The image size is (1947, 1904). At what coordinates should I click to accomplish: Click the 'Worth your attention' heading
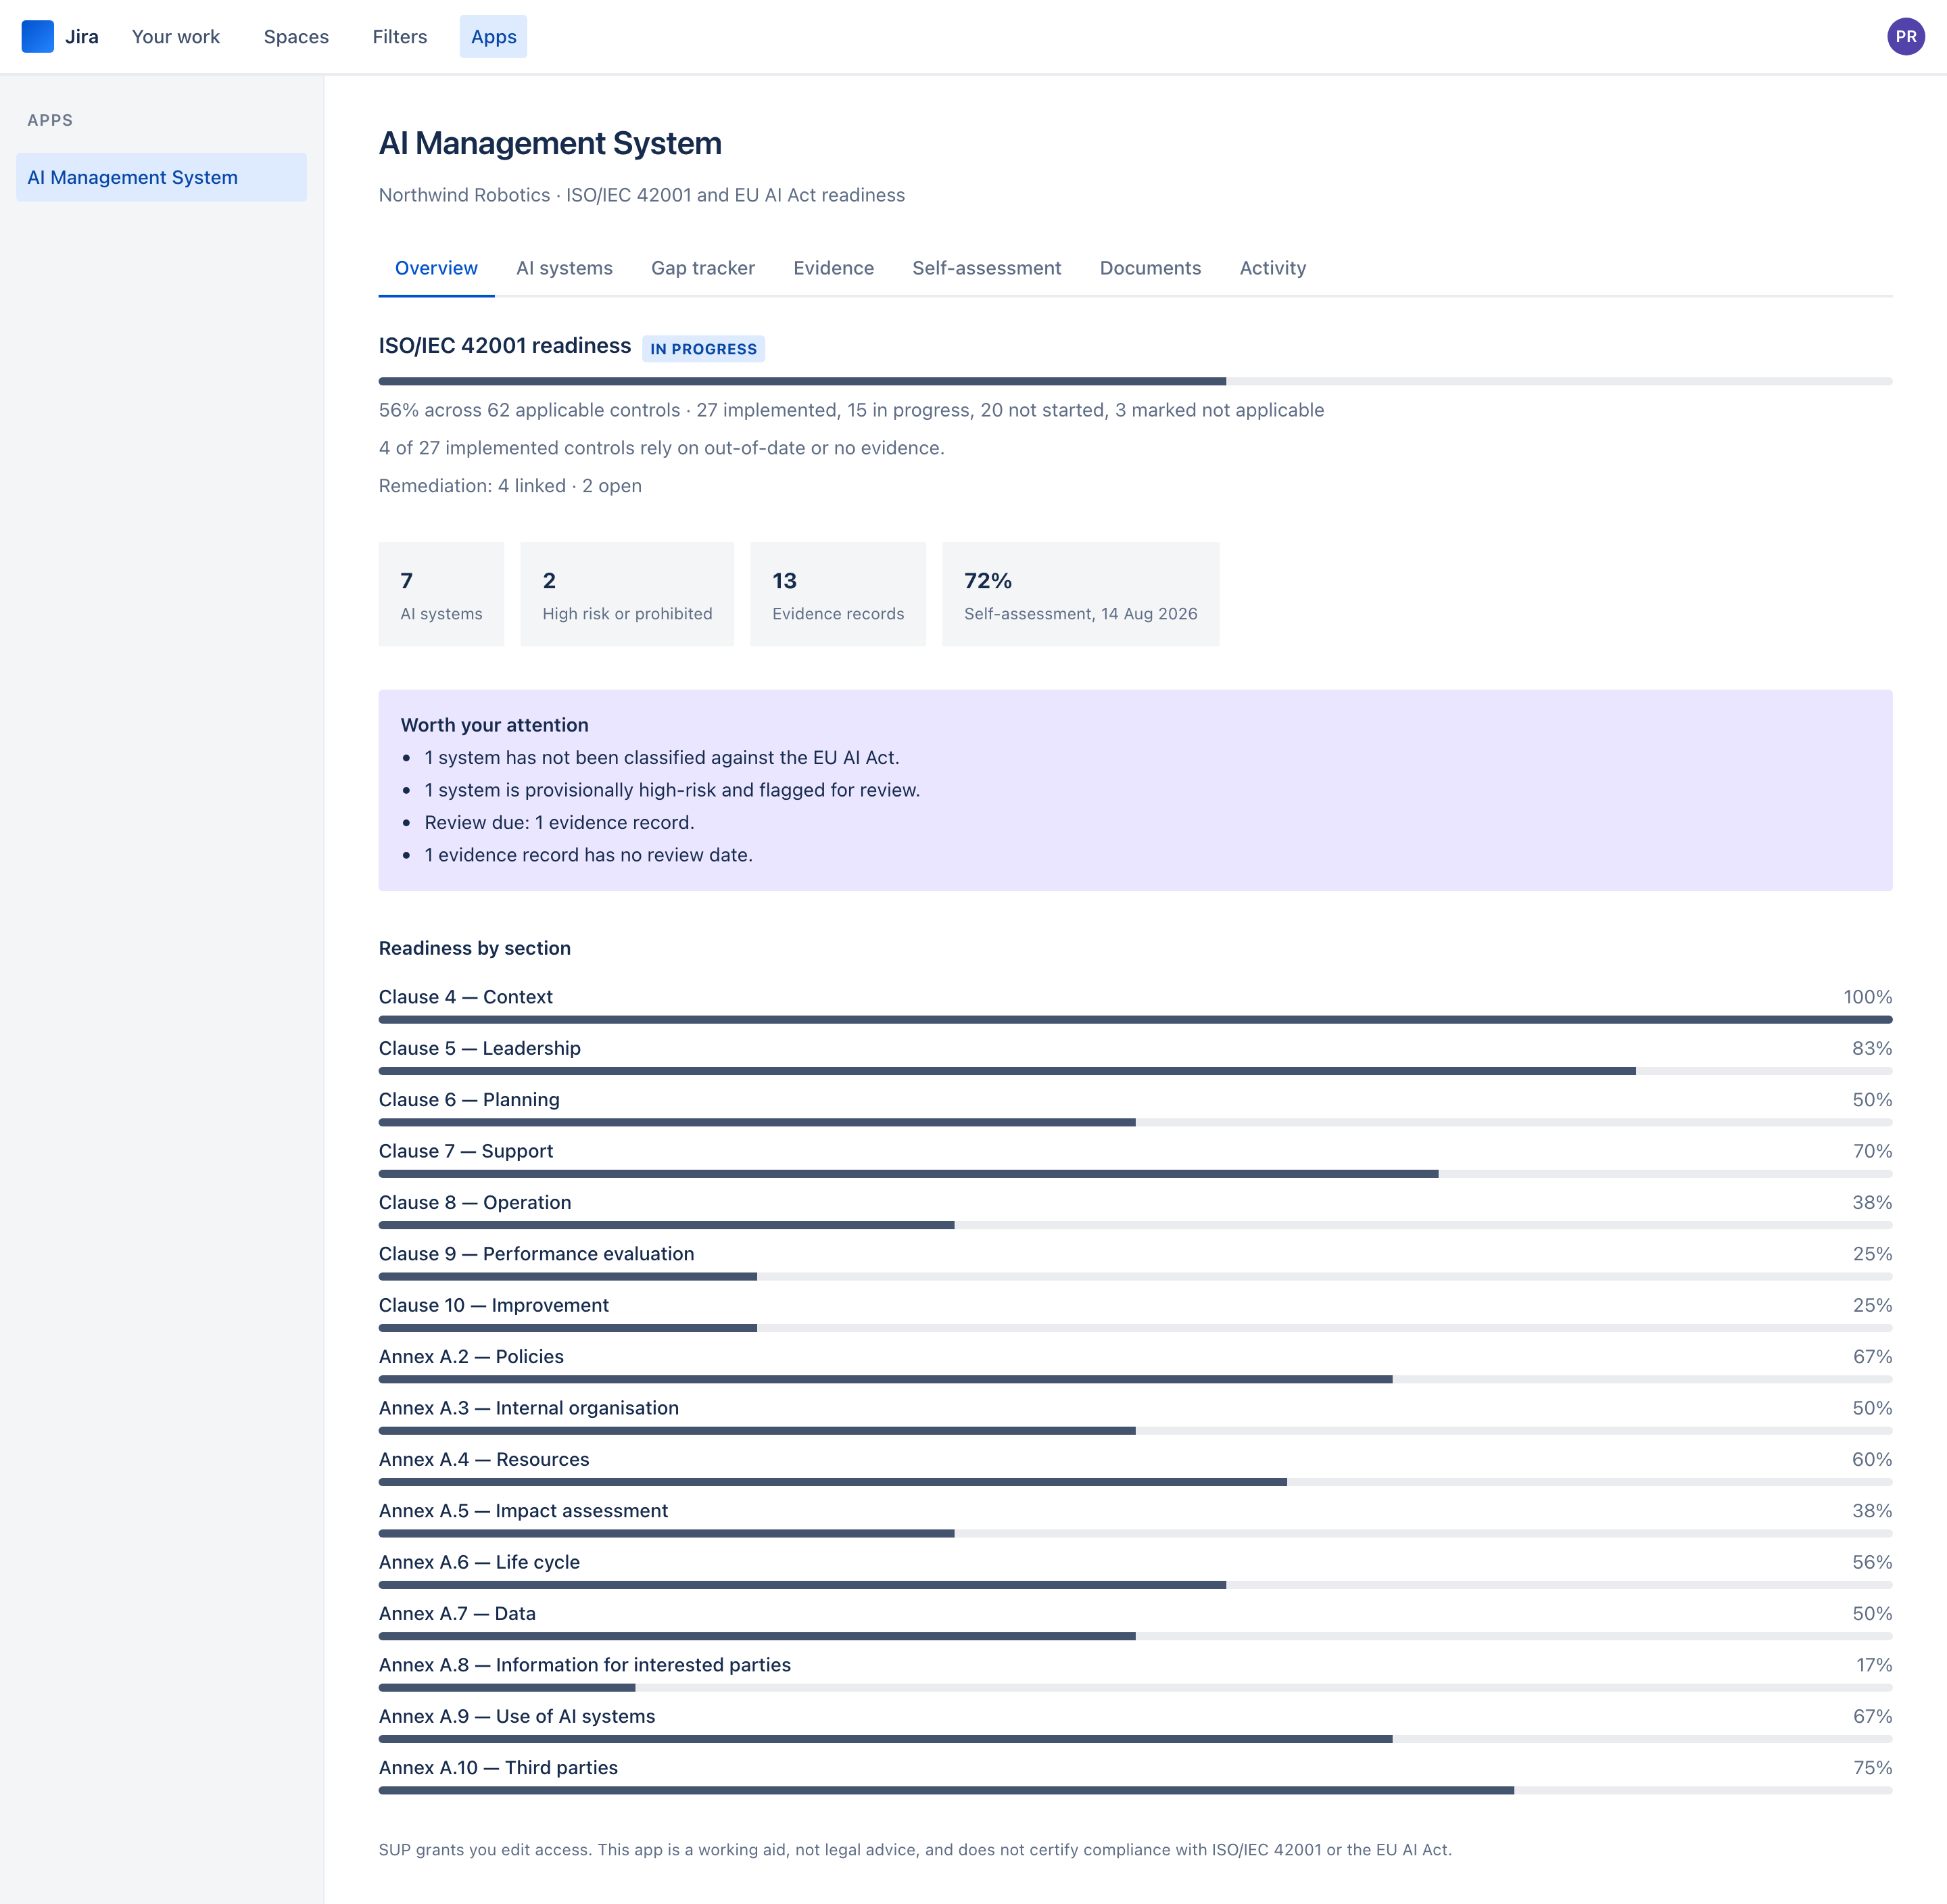click(x=494, y=725)
